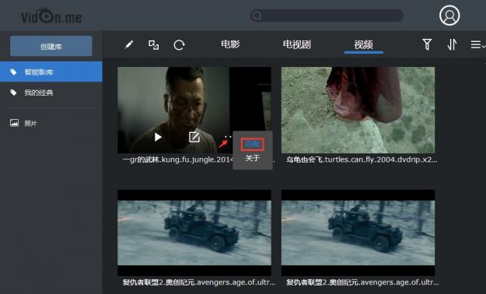The width and height of the screenshot is (486, 294).
Task: Choose 关于 in the popup menu
Action: (252, 158)
